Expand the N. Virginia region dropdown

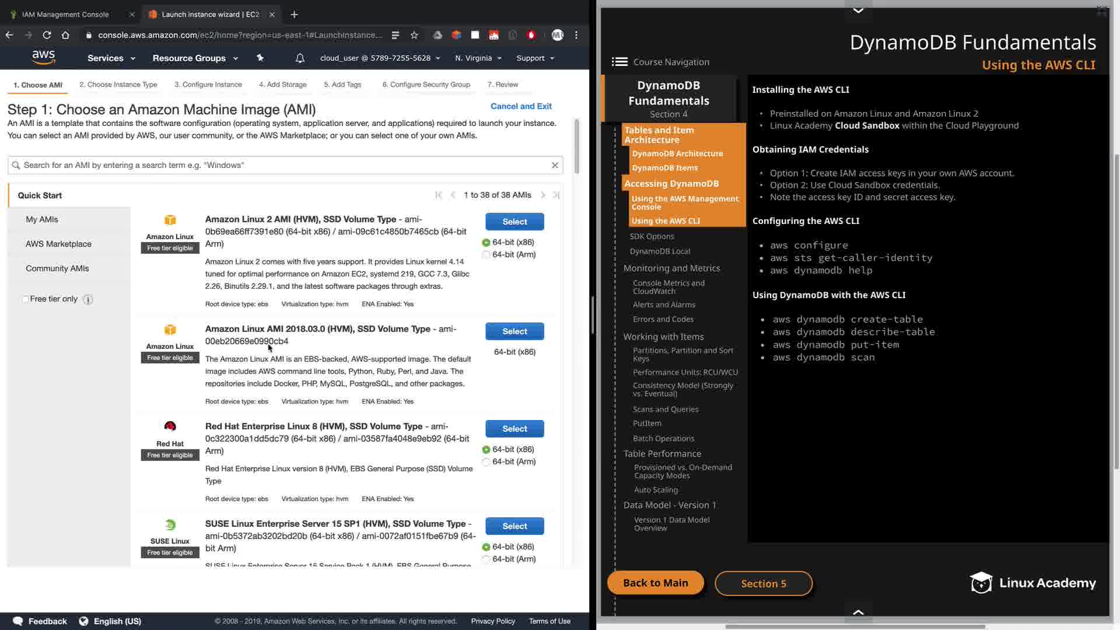tap(478, 58)
